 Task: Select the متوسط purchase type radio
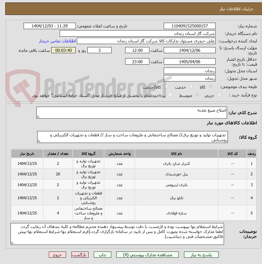point(197,95)
